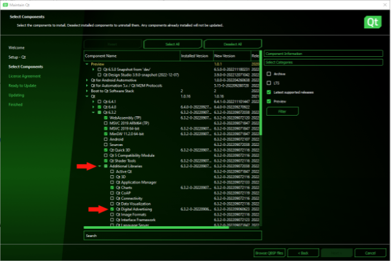
Task: Uncheck the Qt Charts component
Action: 111,187
